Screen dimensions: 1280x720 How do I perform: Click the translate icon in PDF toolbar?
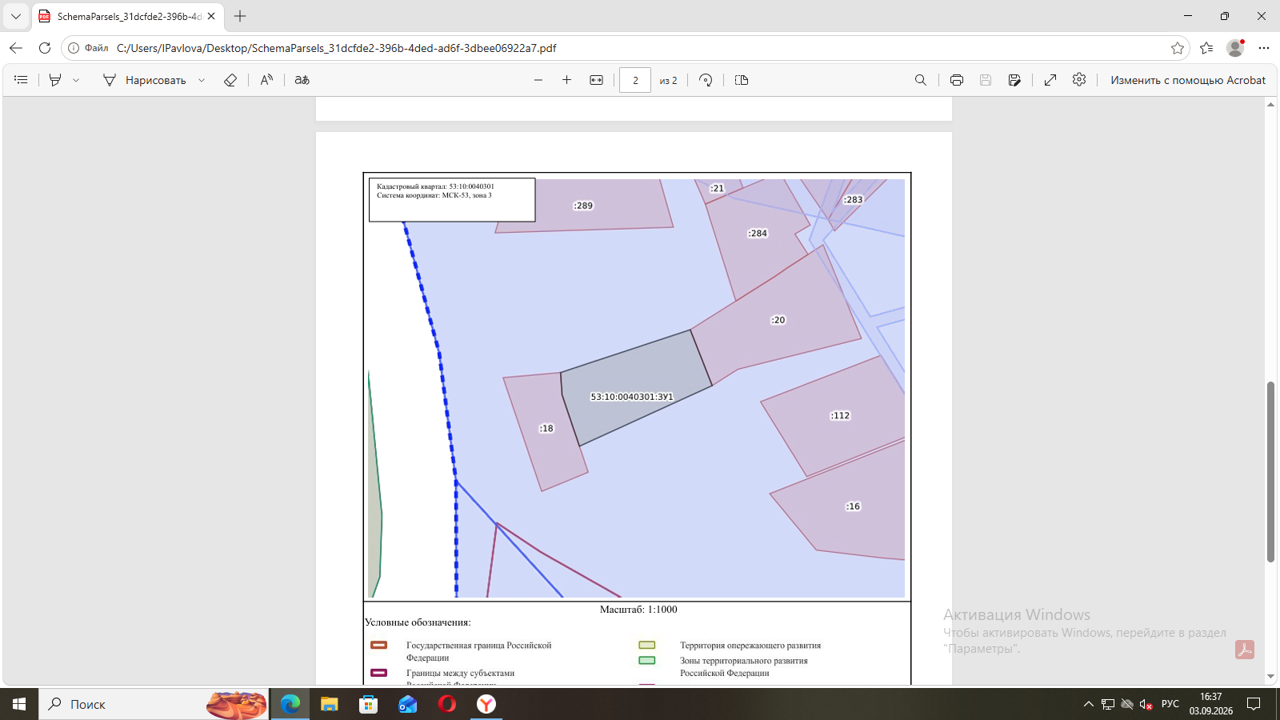(302, 80)
